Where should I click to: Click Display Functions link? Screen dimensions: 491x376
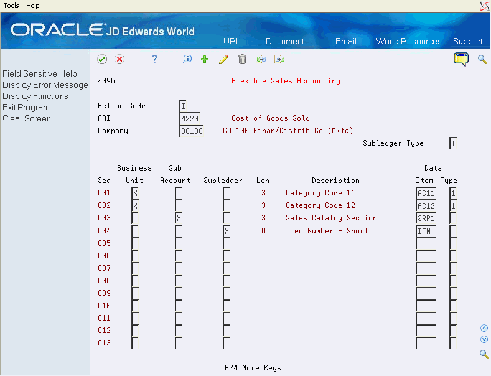pyautogui.click(x=35, y=96)
